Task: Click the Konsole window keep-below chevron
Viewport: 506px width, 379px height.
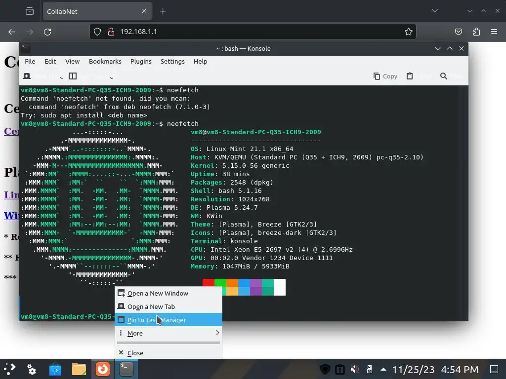Action: [x=438, y=48]
